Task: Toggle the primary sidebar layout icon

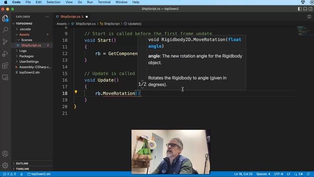Action: (x=300, y=9)
